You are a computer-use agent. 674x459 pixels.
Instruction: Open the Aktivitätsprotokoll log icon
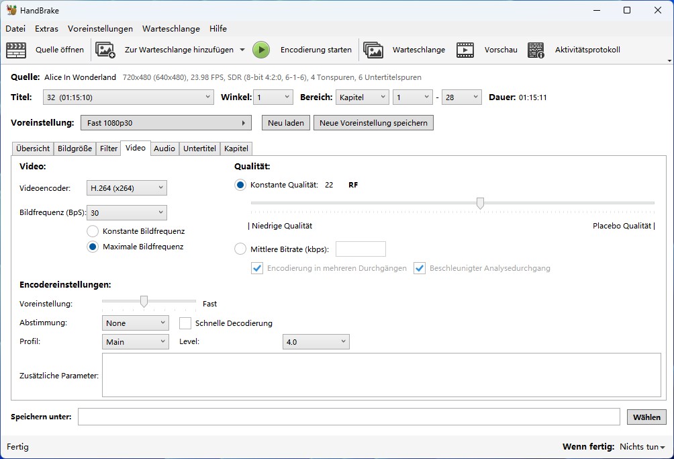point(536,50)
